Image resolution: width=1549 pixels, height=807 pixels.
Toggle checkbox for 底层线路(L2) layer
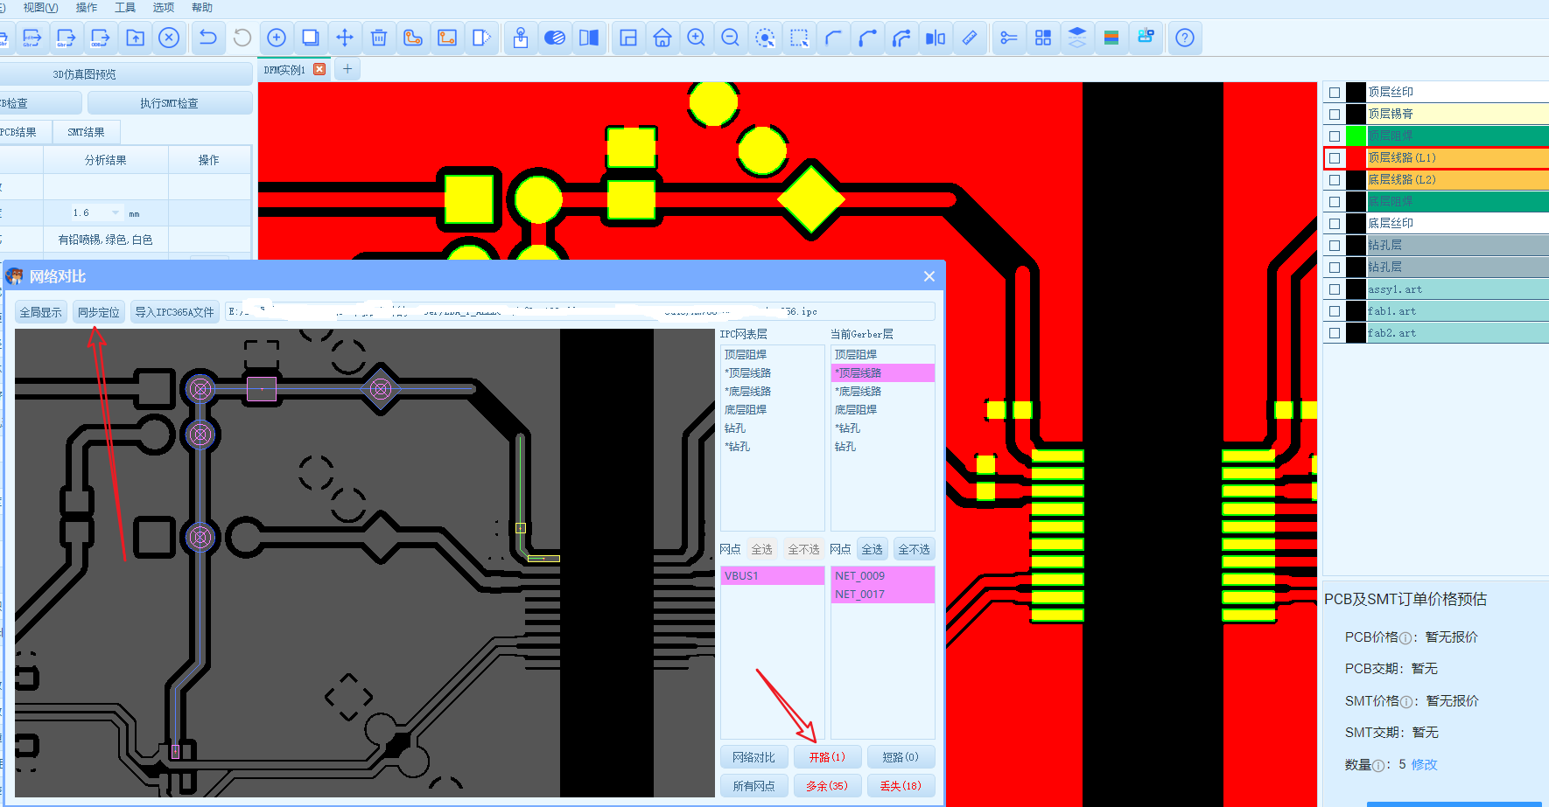point(1334,180)
